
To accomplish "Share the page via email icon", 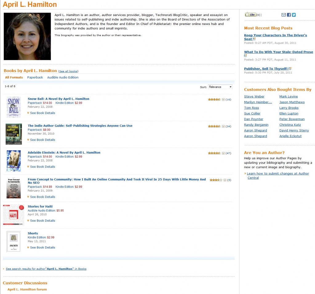I will tap(284, 15).
